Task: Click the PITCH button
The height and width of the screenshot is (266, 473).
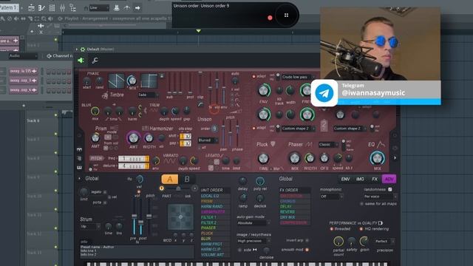Action: pyautogui.click(x=97, y=158)
